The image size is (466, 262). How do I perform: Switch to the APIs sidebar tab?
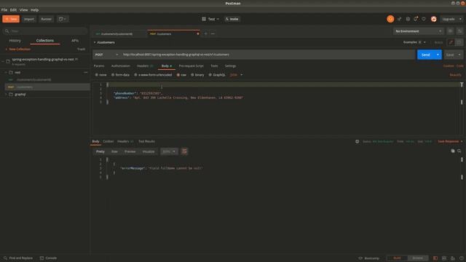pos(75,41)
